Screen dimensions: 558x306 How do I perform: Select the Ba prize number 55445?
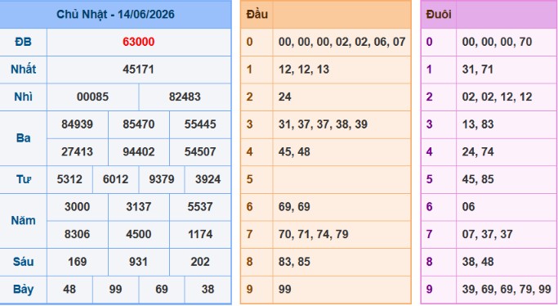point(200,124)
